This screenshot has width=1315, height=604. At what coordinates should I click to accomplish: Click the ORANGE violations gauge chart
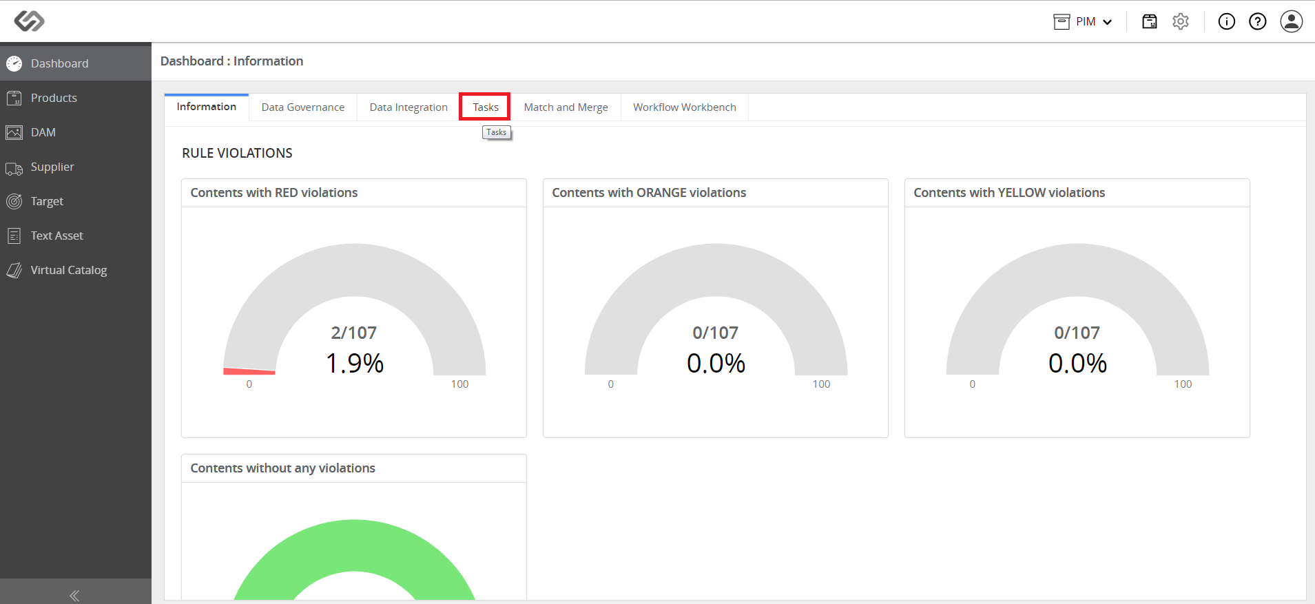(716, 310)
